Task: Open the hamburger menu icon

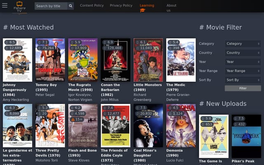Action: (x=5, y=5)
